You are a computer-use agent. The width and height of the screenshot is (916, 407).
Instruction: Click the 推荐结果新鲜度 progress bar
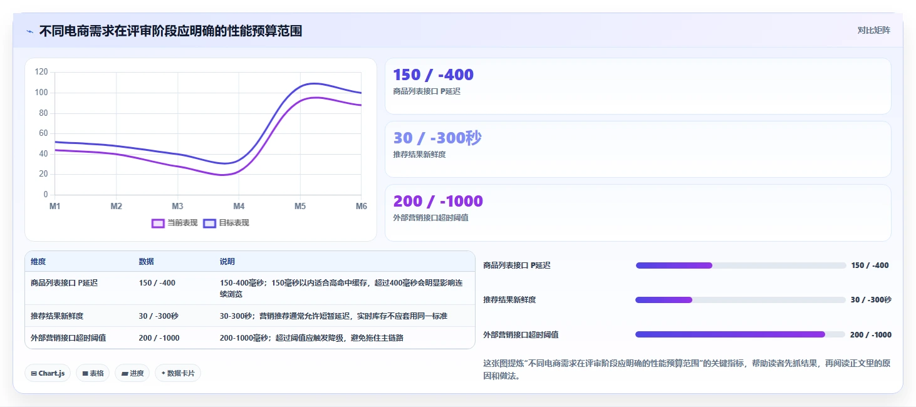click(x=741, y=300)
